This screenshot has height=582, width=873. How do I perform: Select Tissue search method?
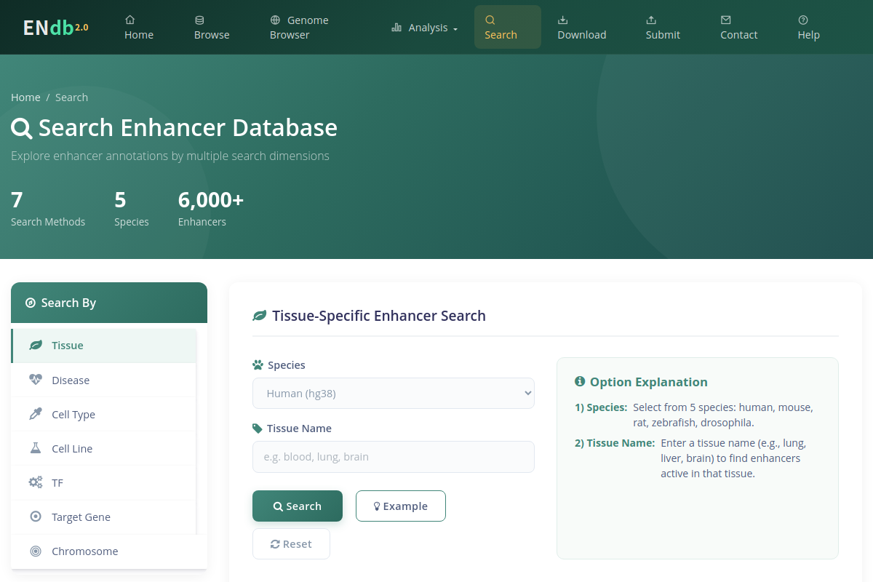104,346
